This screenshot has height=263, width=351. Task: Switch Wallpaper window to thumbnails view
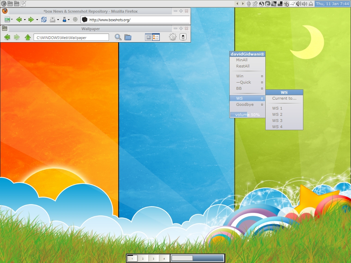pos(148,37)
